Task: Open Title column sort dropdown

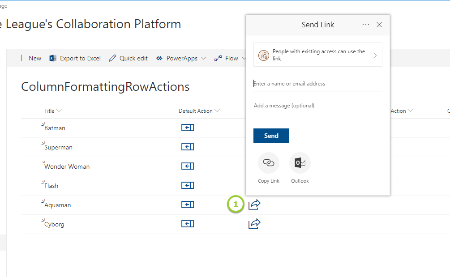Action: [x=53, y=111]
